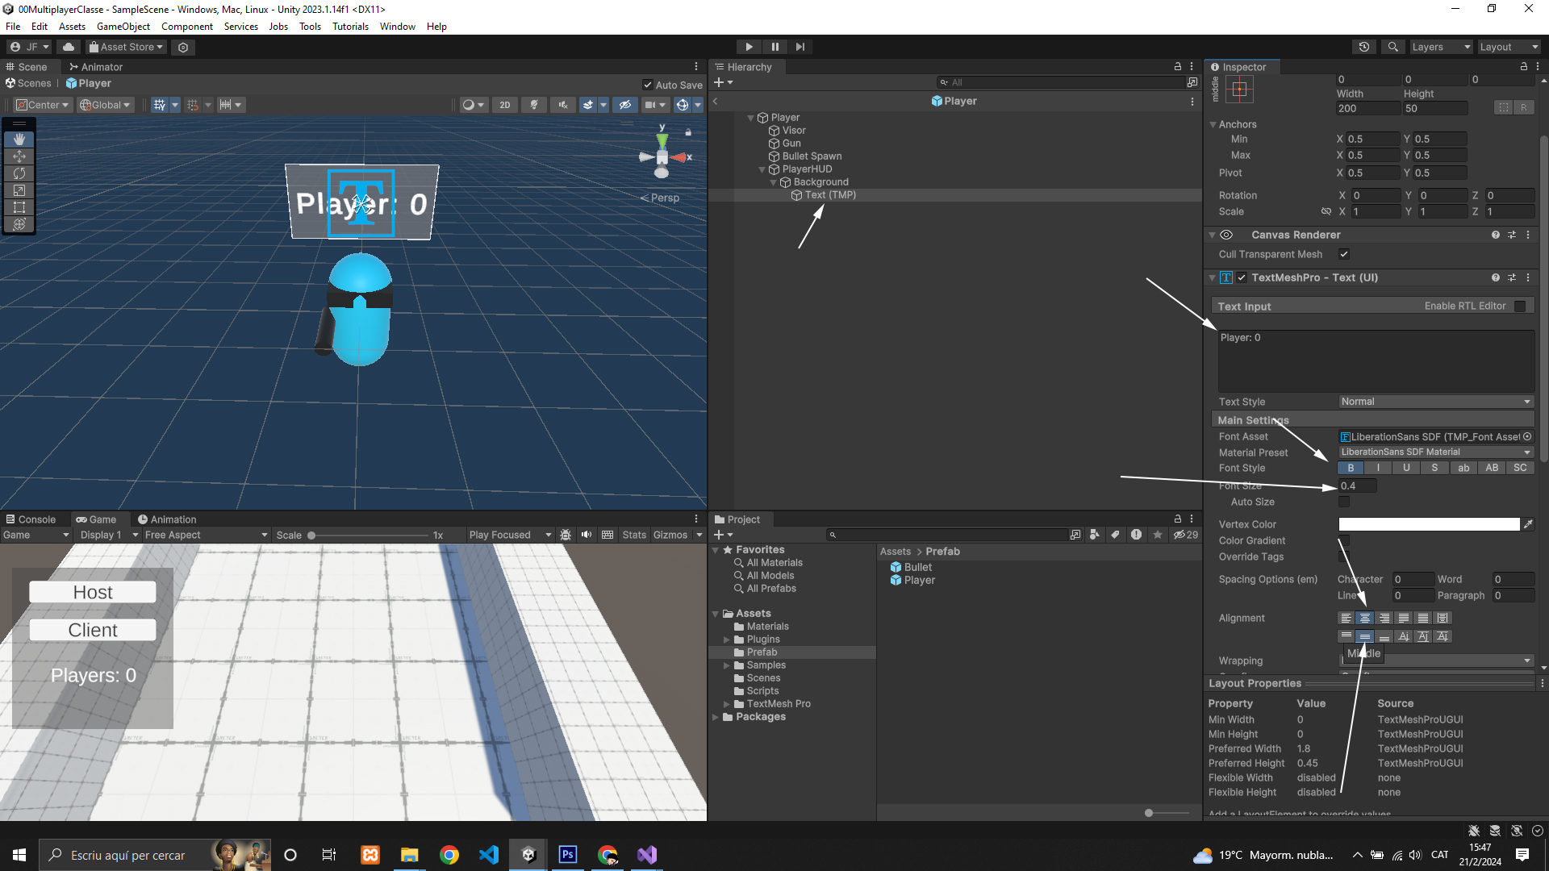Toggle 2D view mode in Scene
The width and height of the screenshot is (1549, 871).
pyautogui.click(x=504, y=105)
